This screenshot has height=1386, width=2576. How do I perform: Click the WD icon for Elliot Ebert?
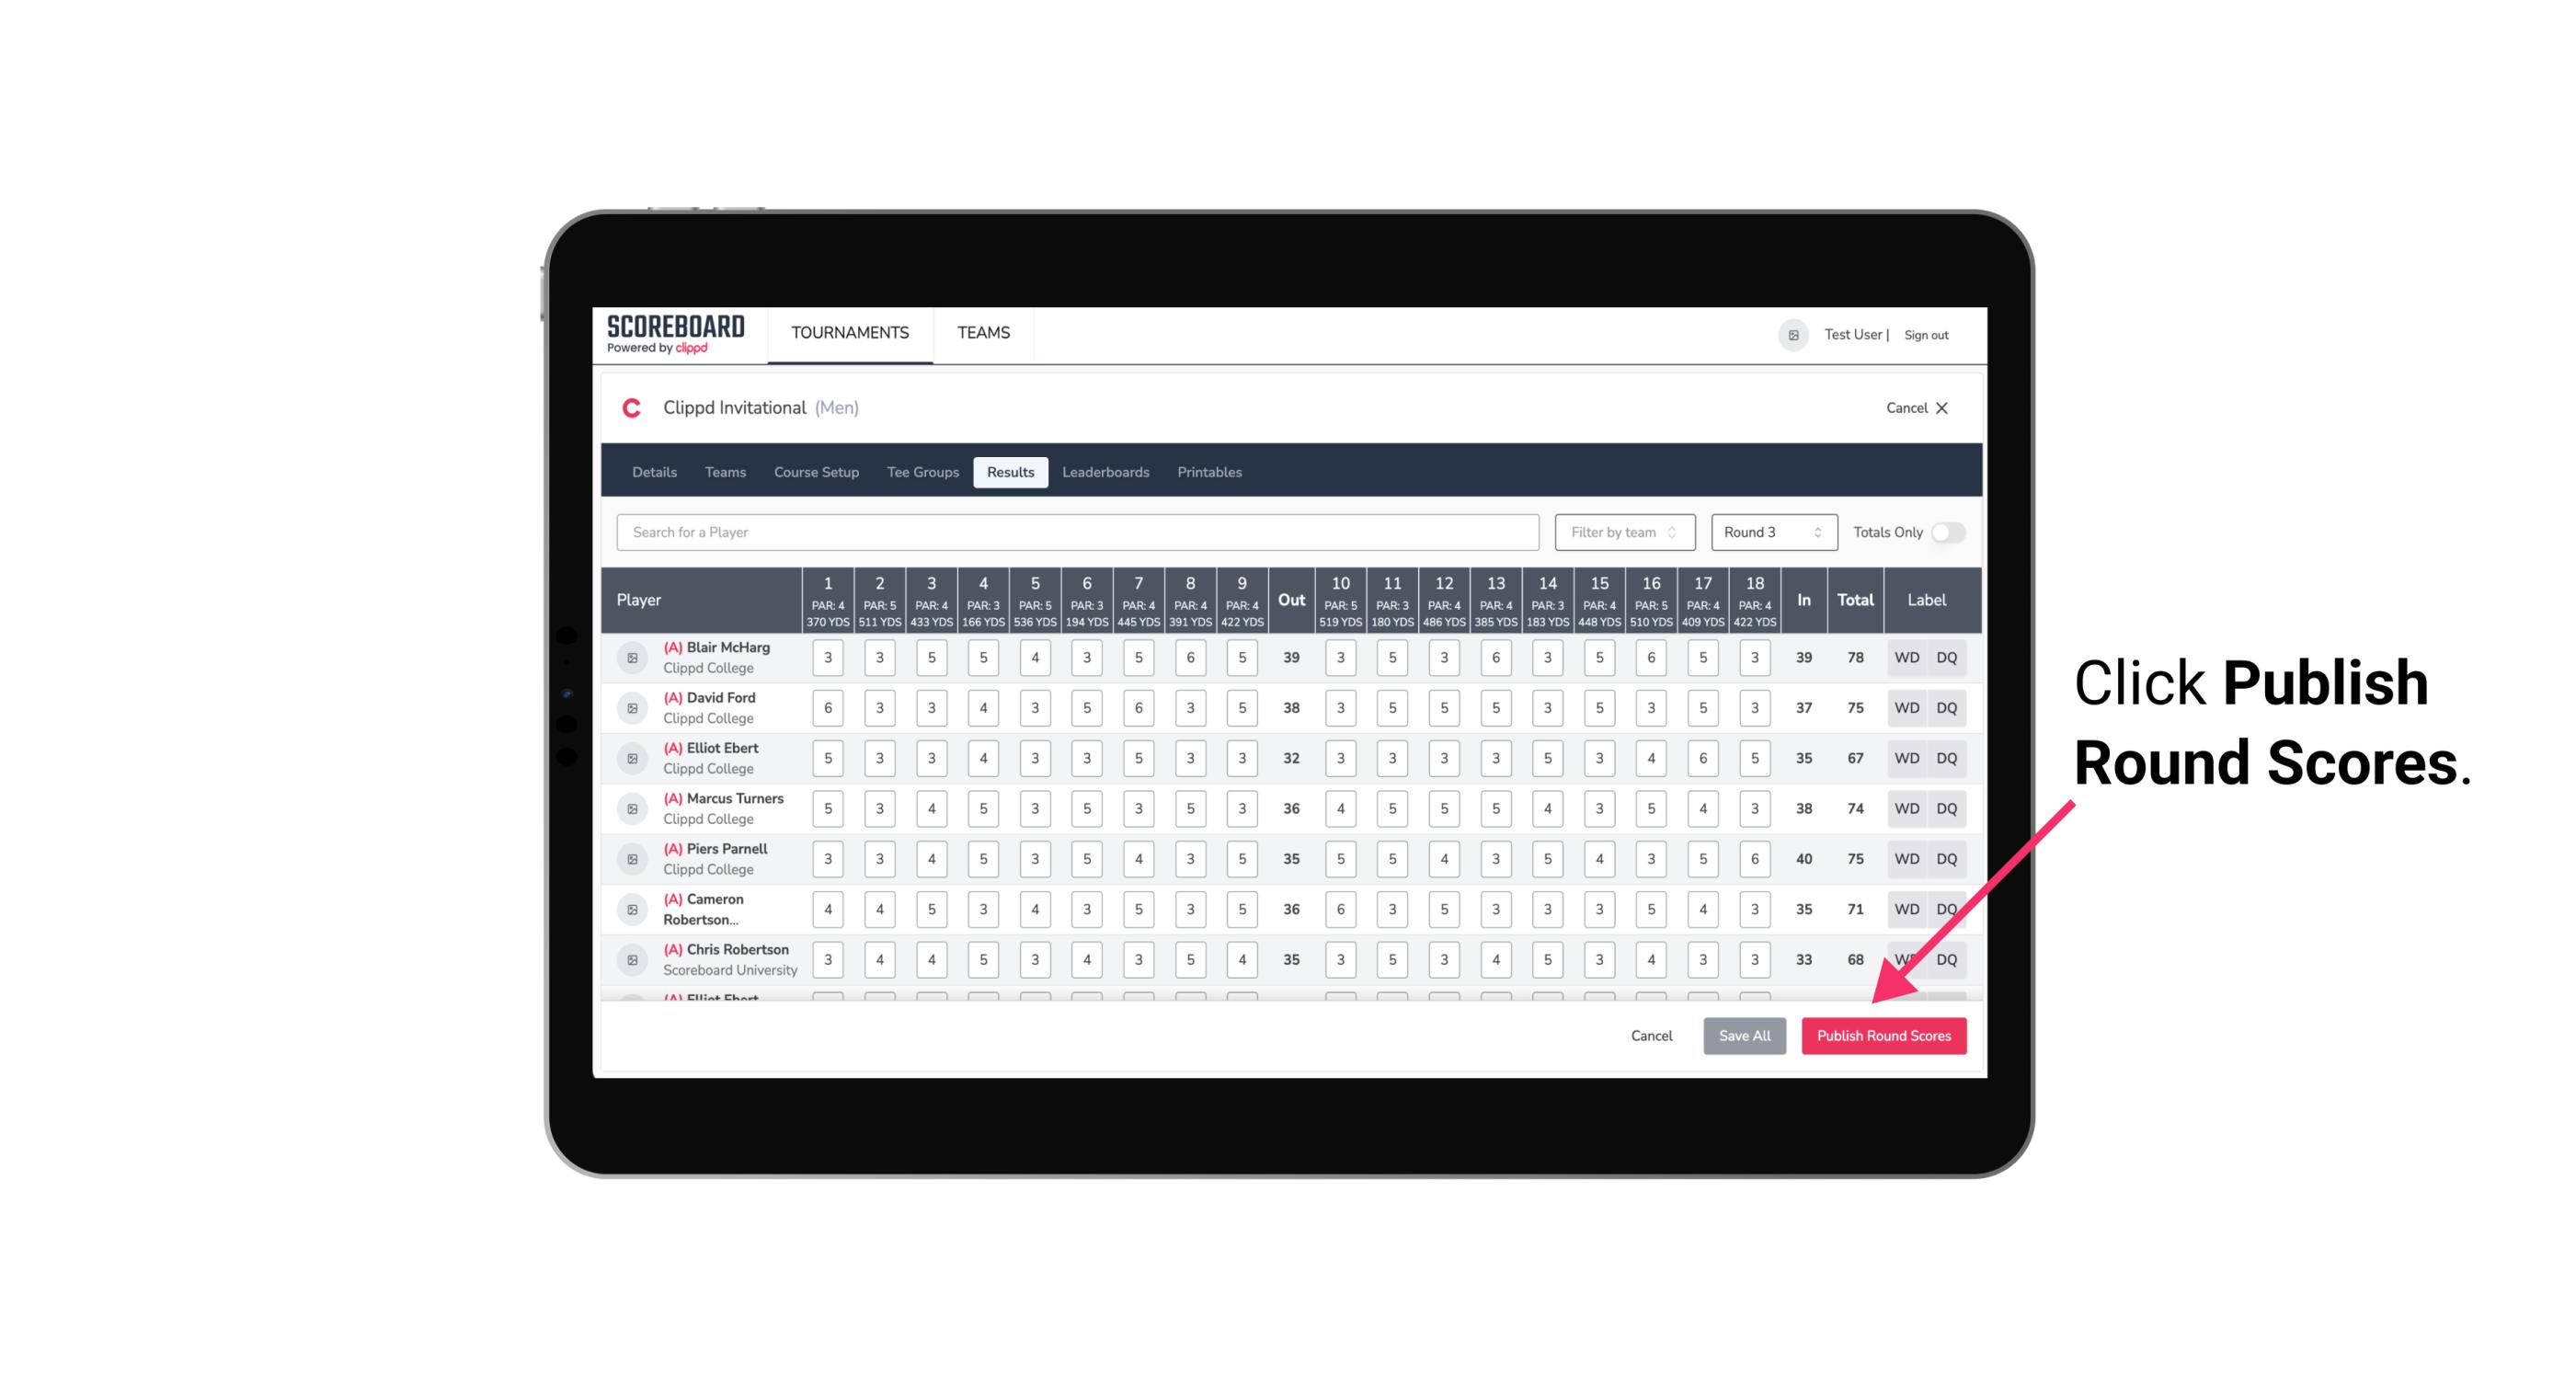point(1906,758)
